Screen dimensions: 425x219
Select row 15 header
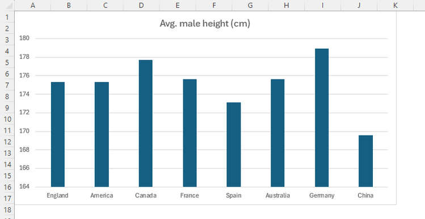[x=7, y=176]
